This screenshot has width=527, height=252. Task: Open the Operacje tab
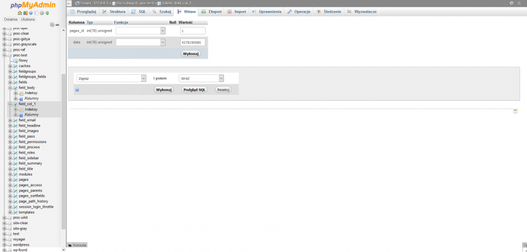coord(299,12)
